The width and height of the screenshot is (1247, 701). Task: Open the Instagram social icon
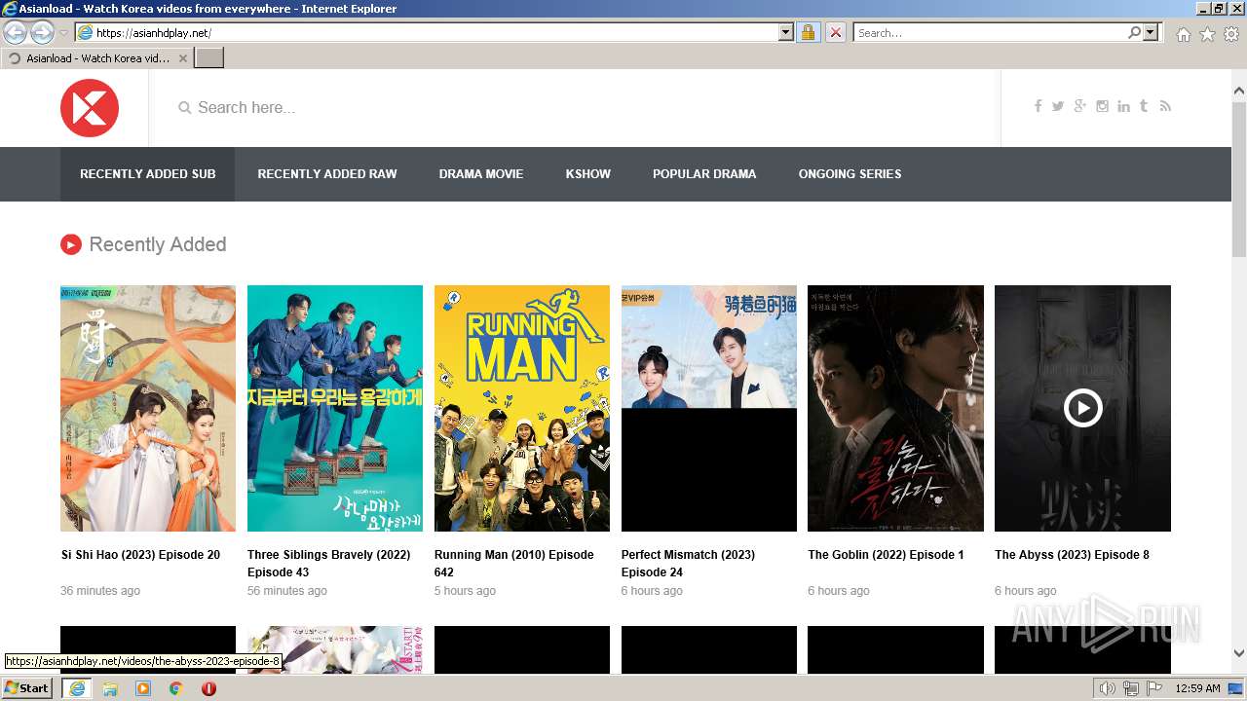tap(1102, 106)
